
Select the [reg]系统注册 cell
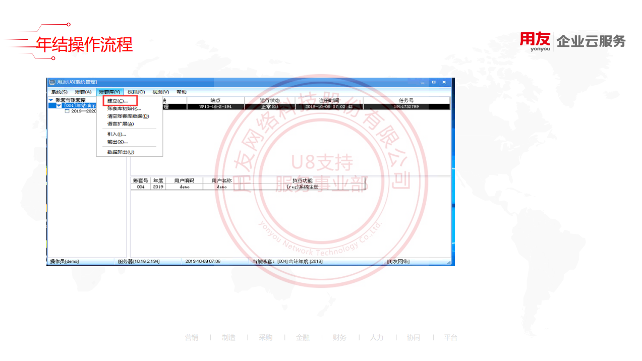pos(303,187)
